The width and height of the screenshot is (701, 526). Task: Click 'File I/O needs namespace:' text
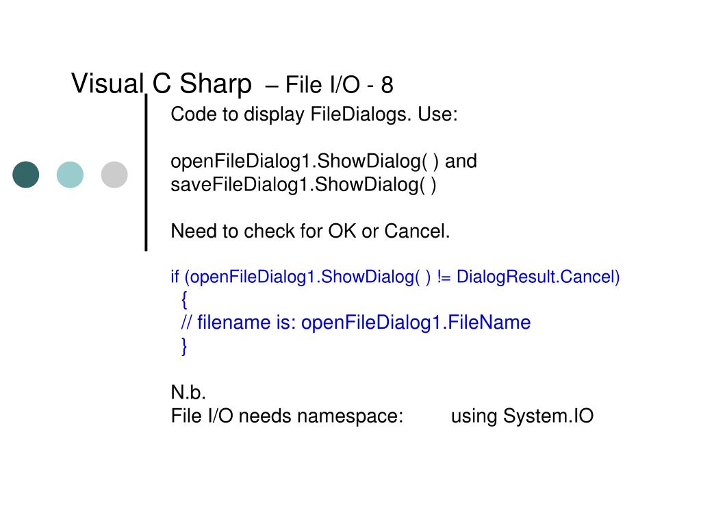tap(287, 416)
